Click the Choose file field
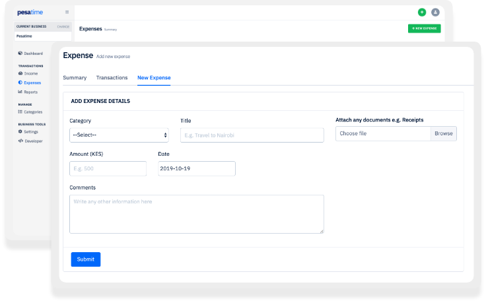The image size is (486, 303). coord(383,133)
